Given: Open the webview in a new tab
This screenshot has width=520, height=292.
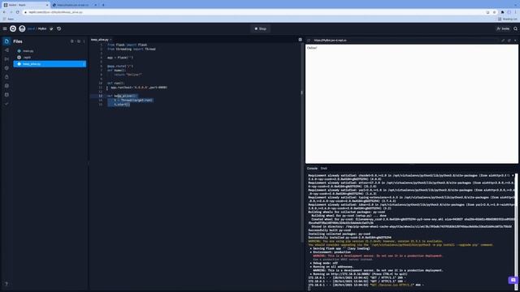Looking at the screenshot, I should pyautogui.click(x=509, y=41).
